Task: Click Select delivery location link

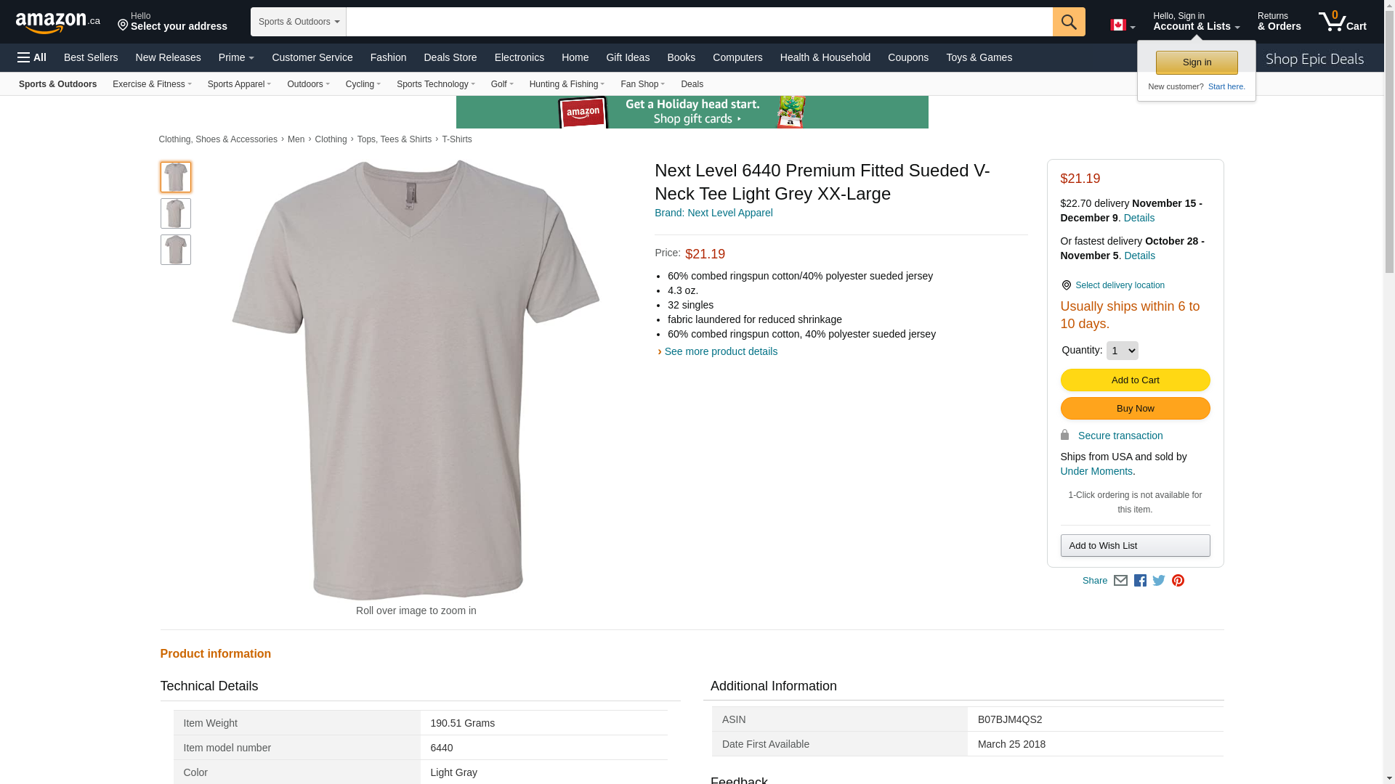Action: [x=1119, y=285]
